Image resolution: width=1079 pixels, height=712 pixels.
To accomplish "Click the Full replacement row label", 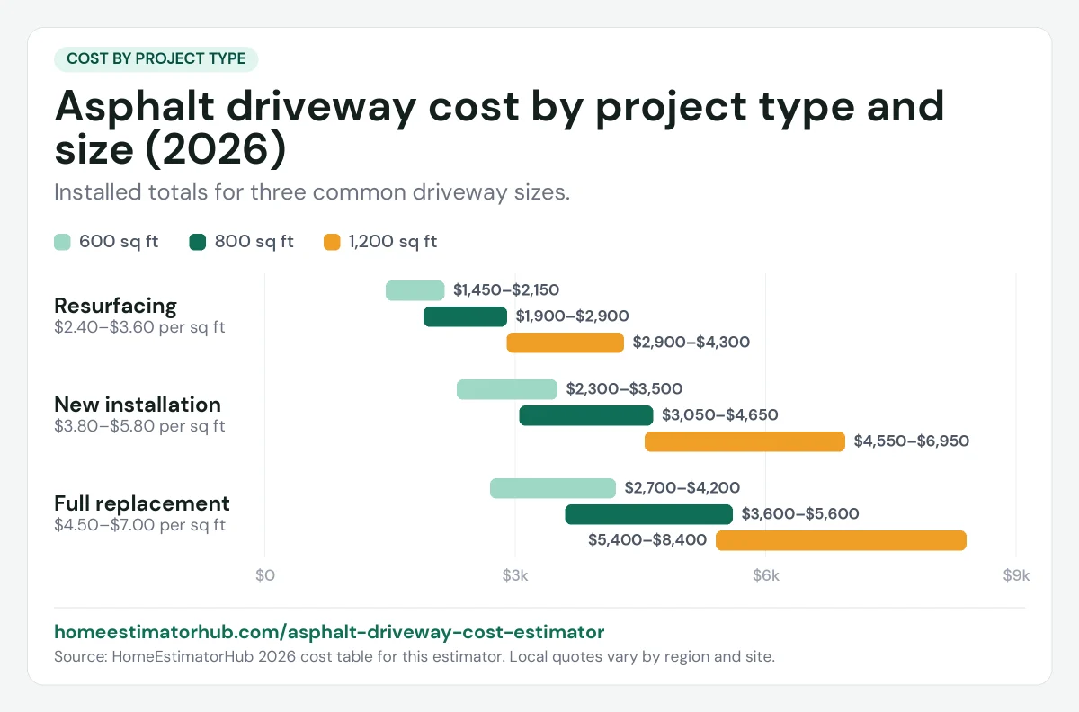I will pyautogui.click(x=142, y=503).
